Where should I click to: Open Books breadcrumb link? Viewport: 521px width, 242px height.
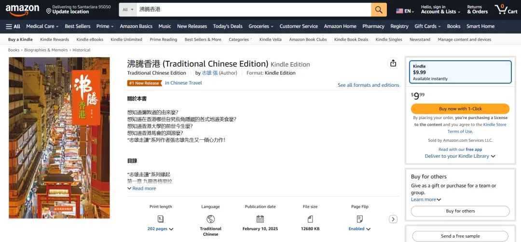point(14,50)
